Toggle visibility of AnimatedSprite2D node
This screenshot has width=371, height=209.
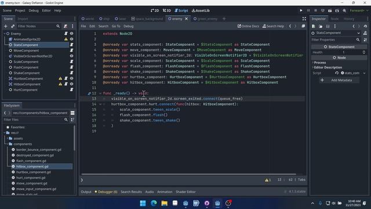click(71, 39)
